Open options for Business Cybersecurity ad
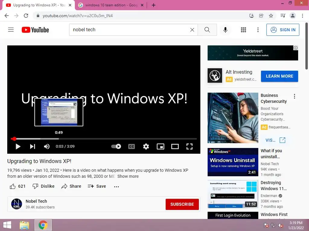 (x=295, y=96)
